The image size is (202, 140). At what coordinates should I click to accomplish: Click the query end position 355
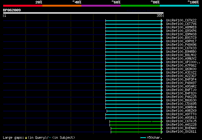[159, 15]
